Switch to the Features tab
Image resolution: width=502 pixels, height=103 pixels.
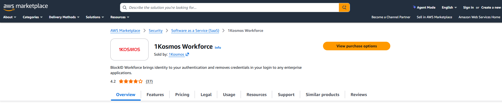tap(155, 95)
